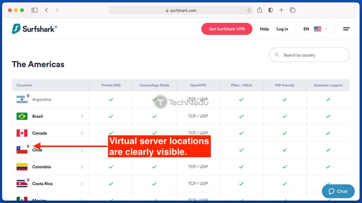Click the virtual V badge on Costa Rica

coord(28,180)
